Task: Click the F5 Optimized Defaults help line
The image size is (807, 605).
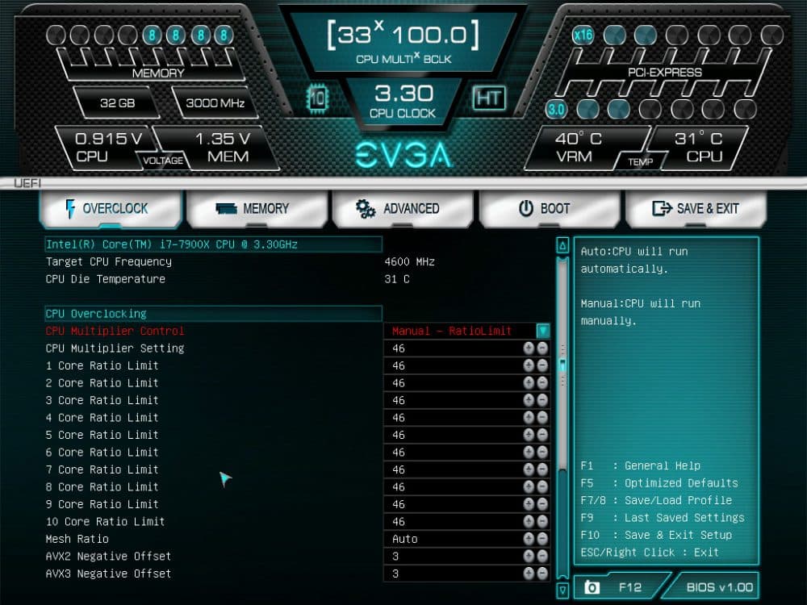Action: tap(659, 483)
